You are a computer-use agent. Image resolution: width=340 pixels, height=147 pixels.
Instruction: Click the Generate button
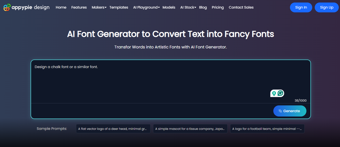pos(290,111)
